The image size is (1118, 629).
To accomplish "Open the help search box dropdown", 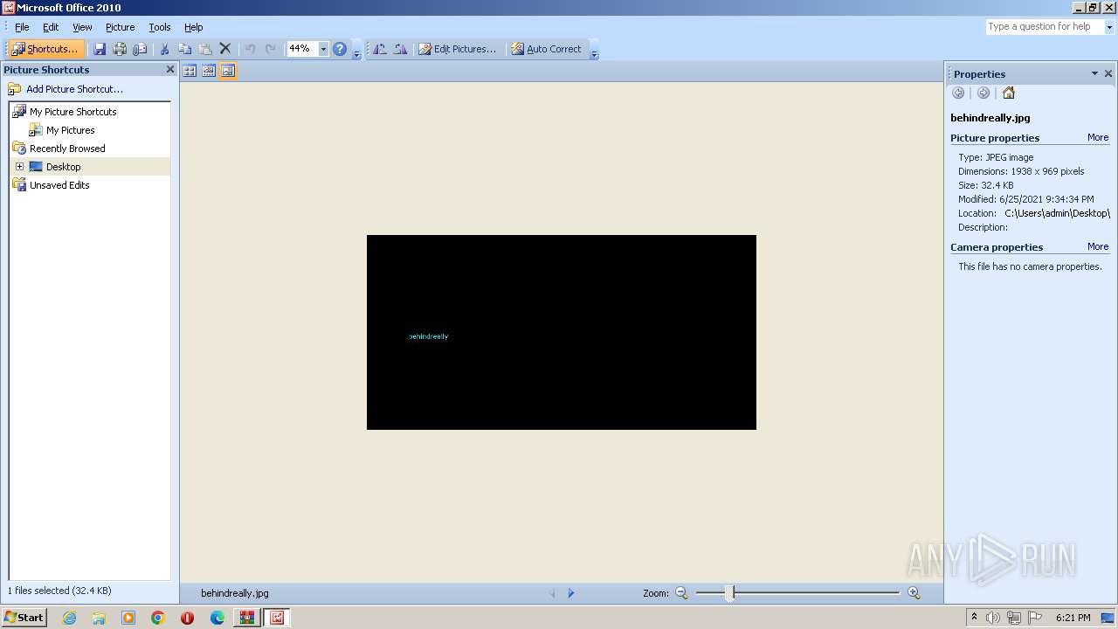I will click(1109, 27).
